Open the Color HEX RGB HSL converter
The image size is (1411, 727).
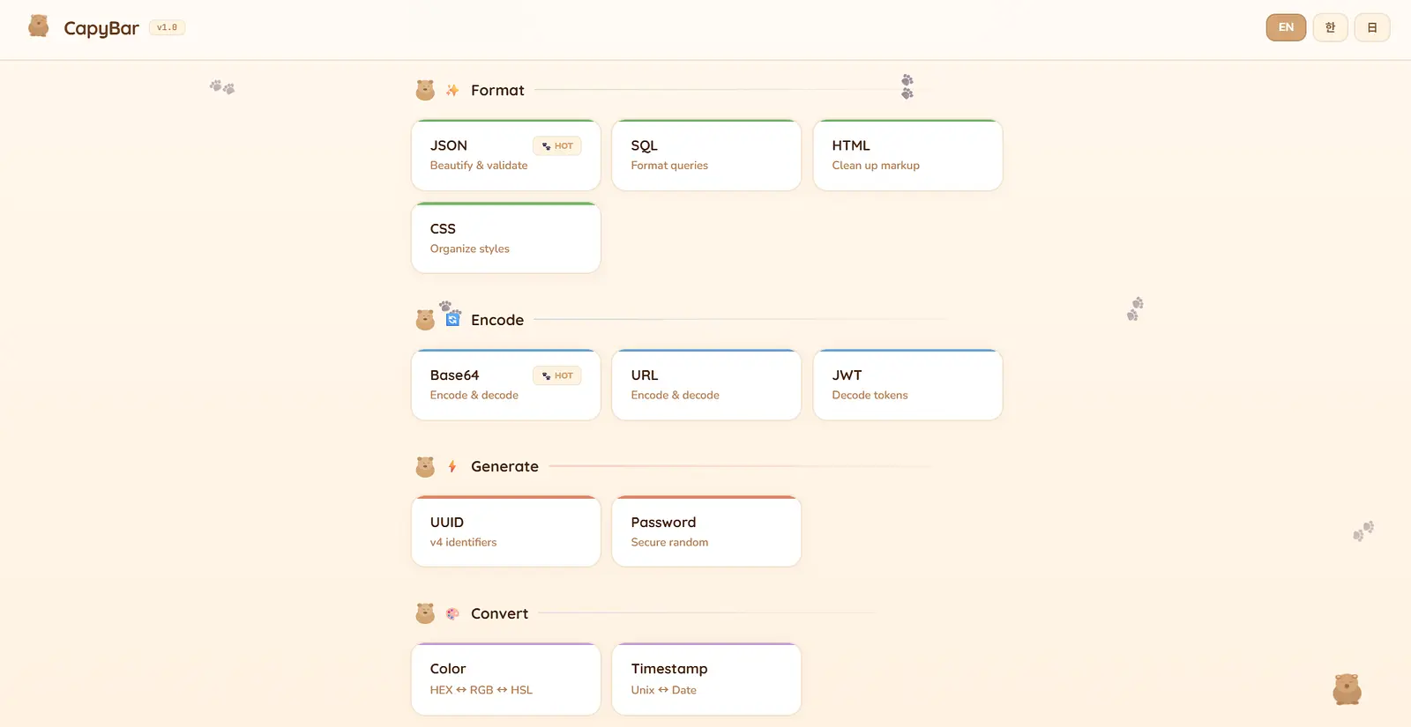tap(506, 679)
